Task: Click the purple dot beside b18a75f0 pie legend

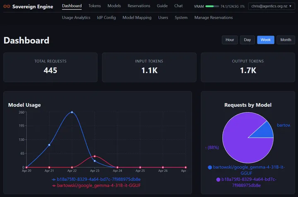Action: coord(218,180)
